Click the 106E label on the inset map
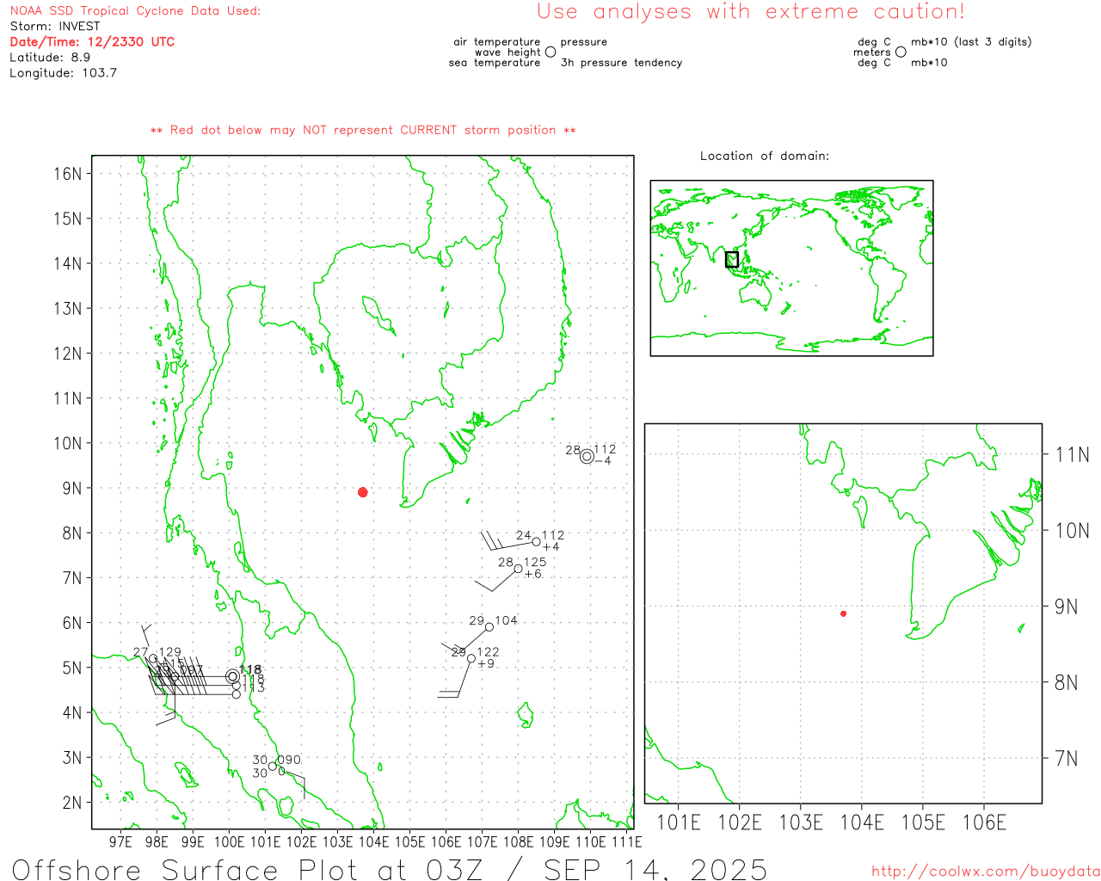Screen dimensions: 1101x881 click(x=984, y=822)
